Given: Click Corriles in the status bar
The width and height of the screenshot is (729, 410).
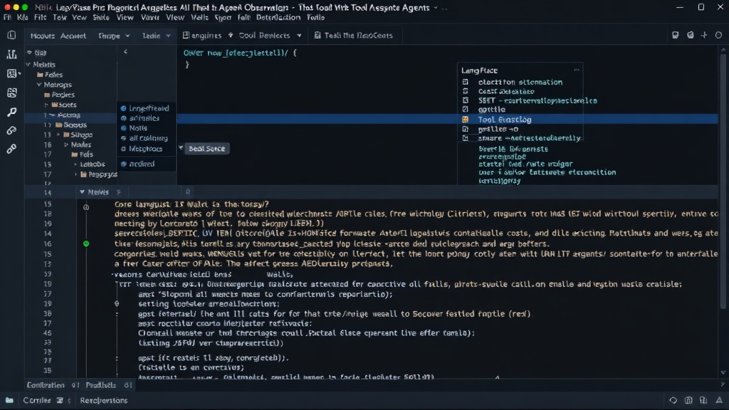Looking at the screenshot, I should pyautogui.click(x=37, y=400).
